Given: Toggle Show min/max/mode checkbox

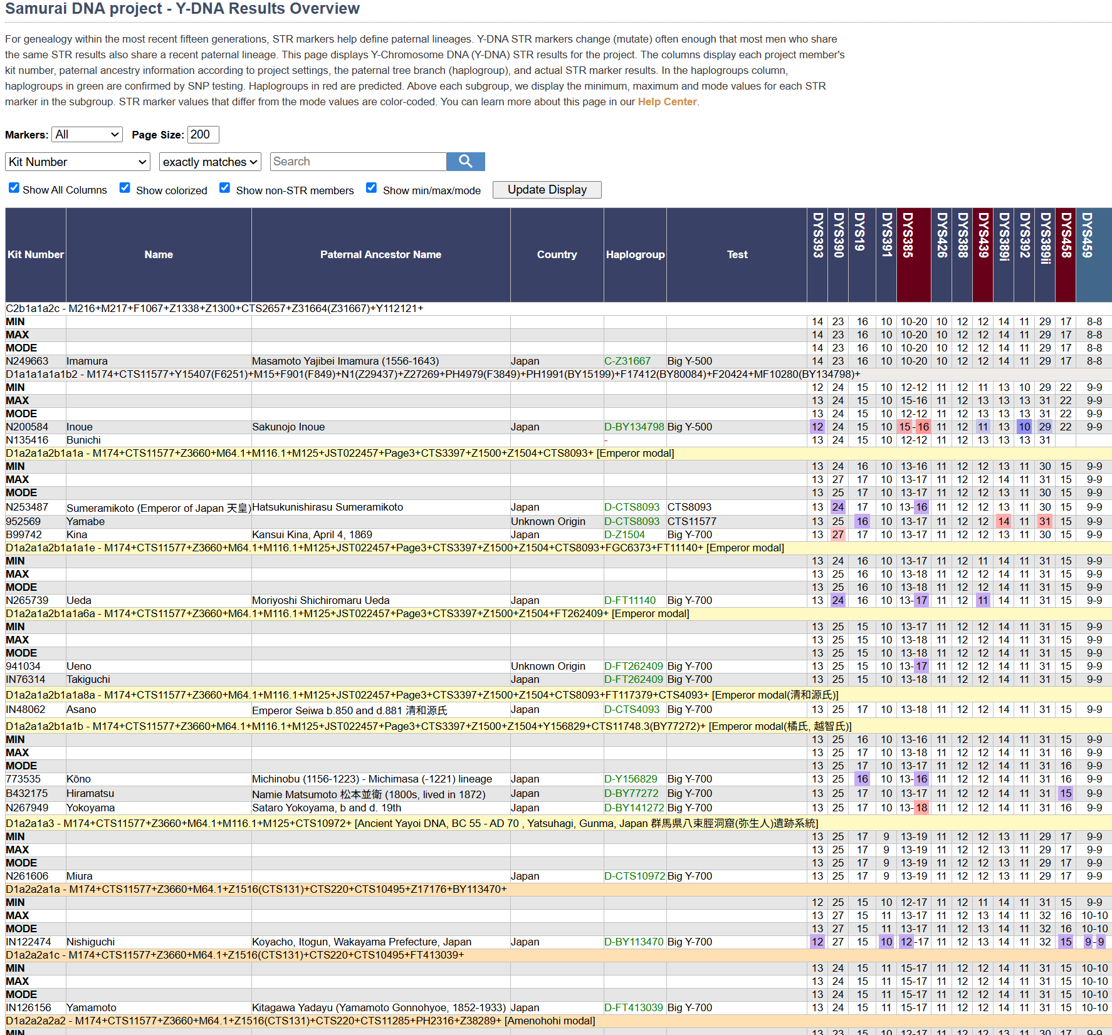Looking at the screenshot, I should [371, 188].
